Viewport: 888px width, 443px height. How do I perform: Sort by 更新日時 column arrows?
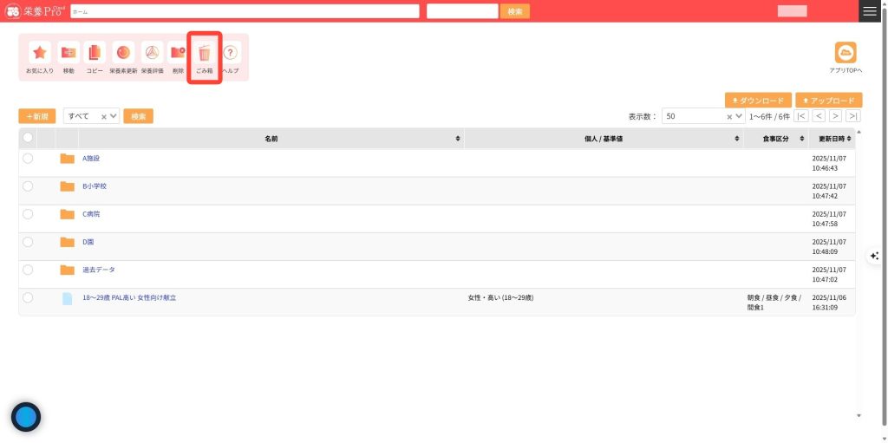tap(850, 139)
